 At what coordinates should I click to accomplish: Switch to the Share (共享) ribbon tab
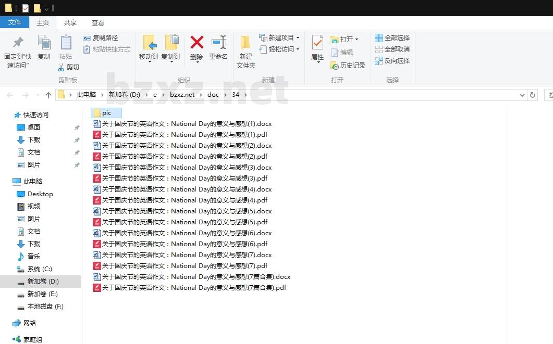pos(70,22)
